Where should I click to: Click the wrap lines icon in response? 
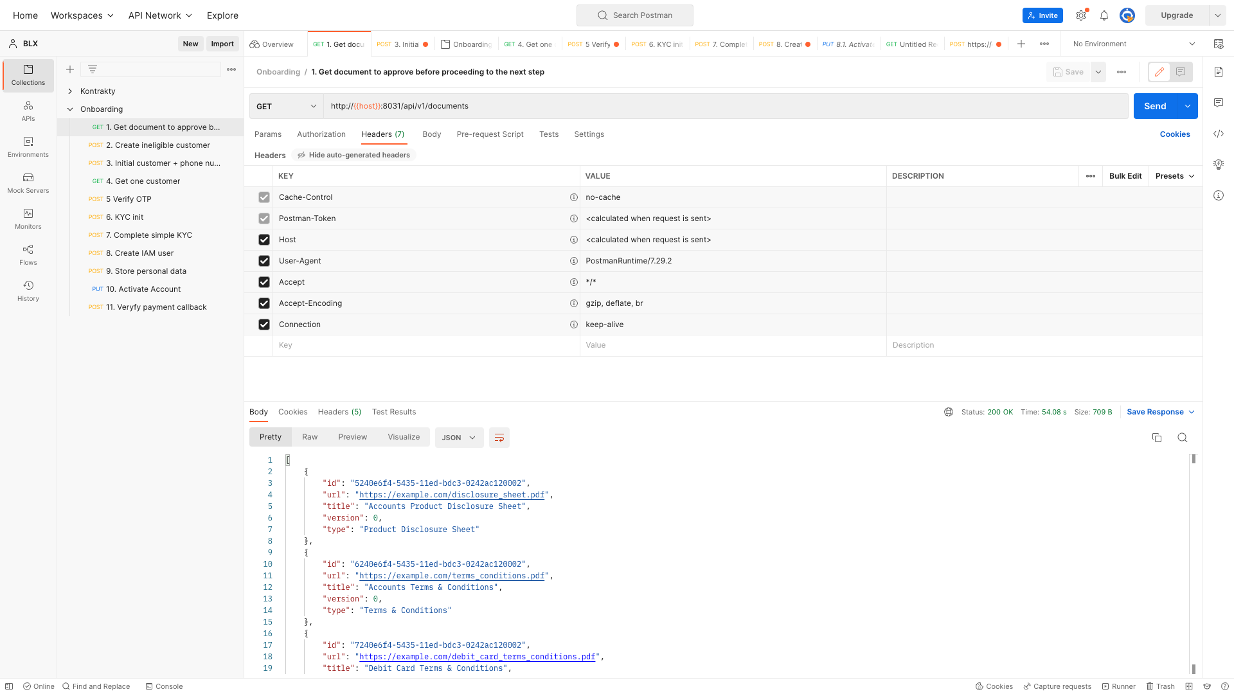(x=499, y=438)
